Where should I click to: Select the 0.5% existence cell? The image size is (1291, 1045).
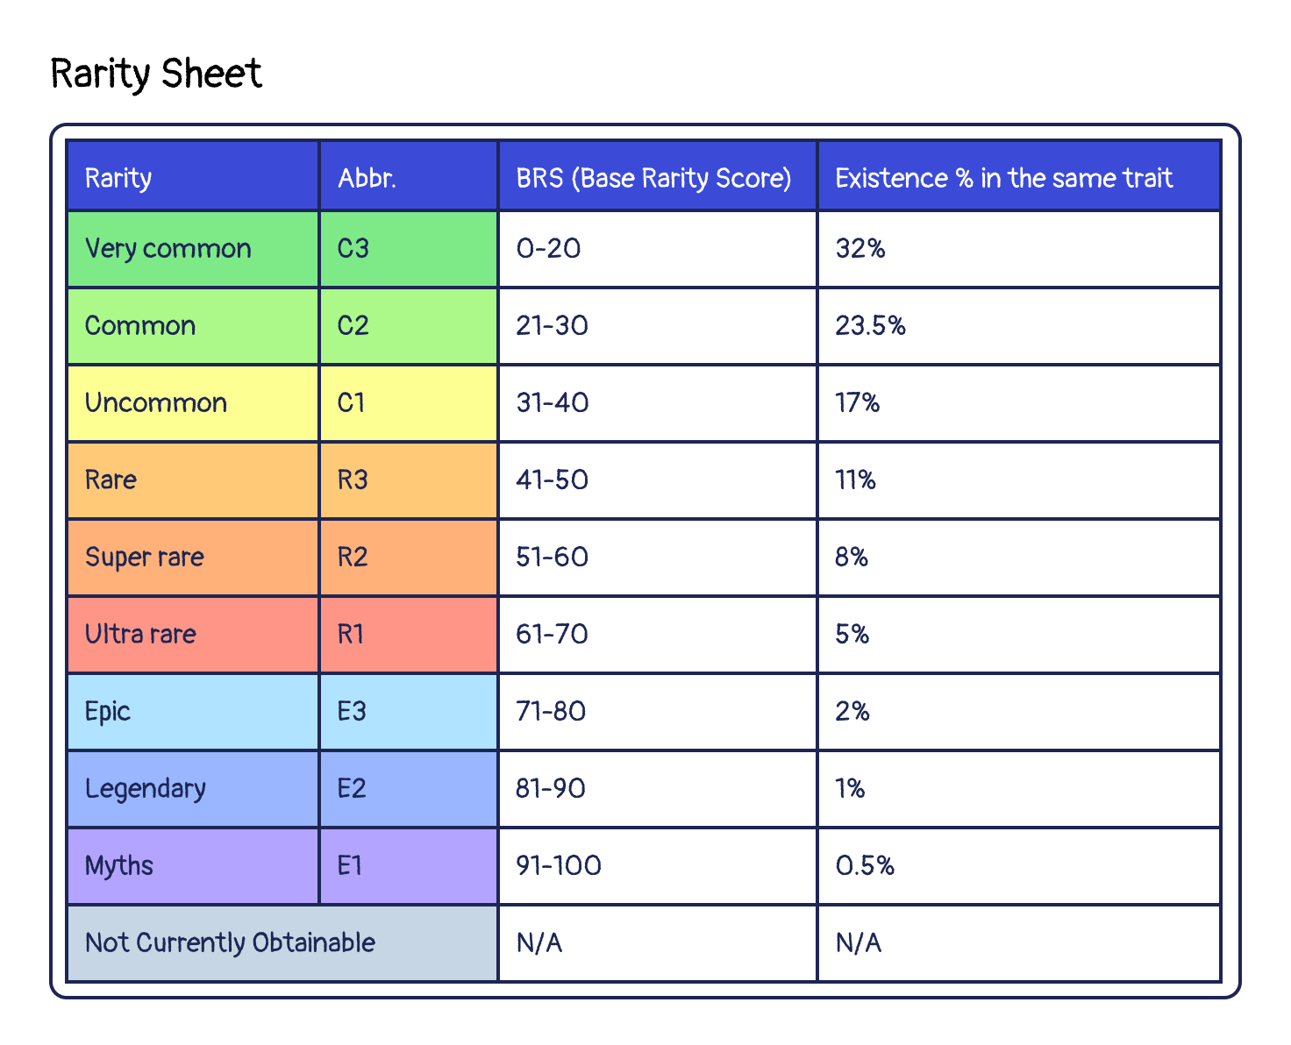[1019, 866]
